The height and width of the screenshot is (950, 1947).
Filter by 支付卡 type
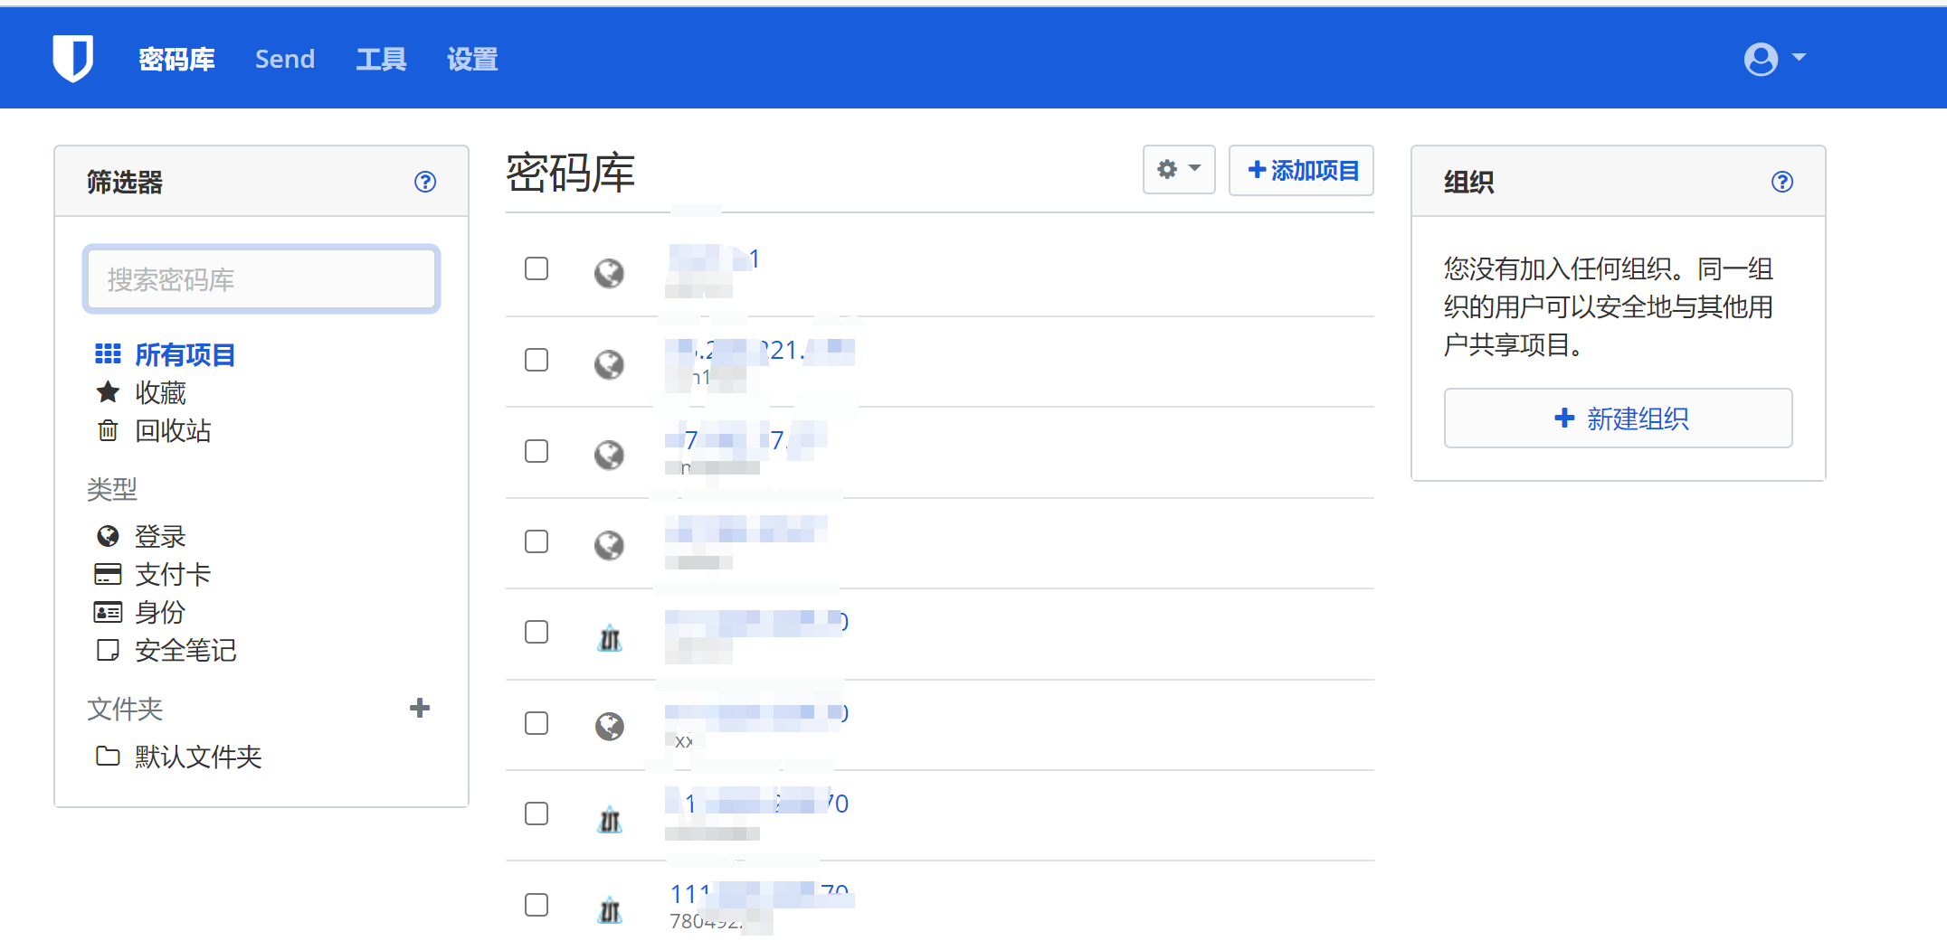tap(173, 574)
